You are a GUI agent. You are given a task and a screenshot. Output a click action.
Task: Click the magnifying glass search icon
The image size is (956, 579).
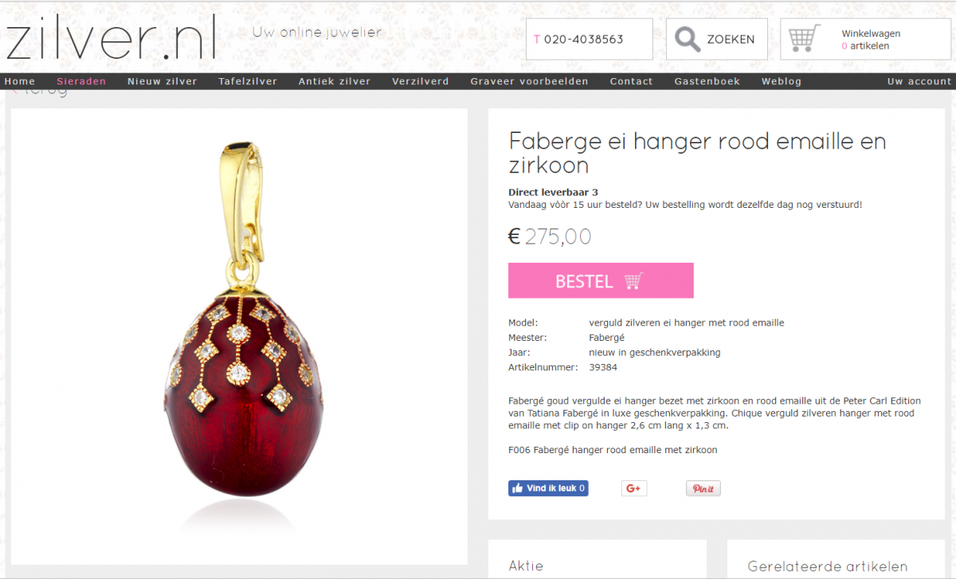point(688,39)
